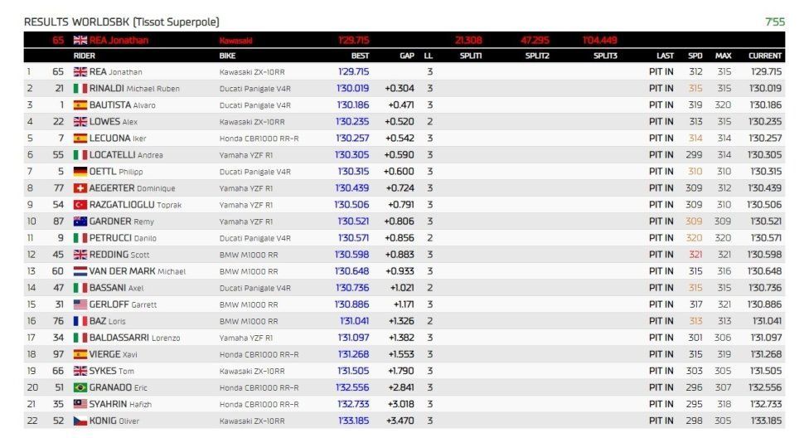Click the 47.295 split time in banner
The image size is (809, 438).
coord(535,41)
